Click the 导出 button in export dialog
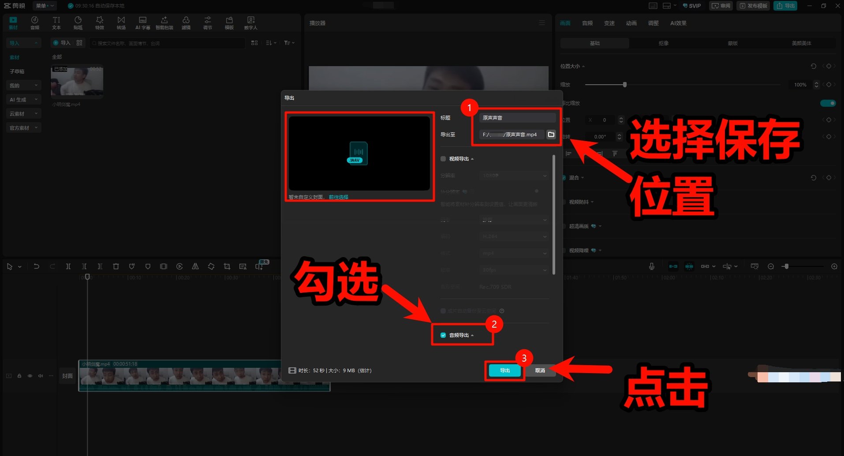 pyautogui.click(x=504, y=370)
